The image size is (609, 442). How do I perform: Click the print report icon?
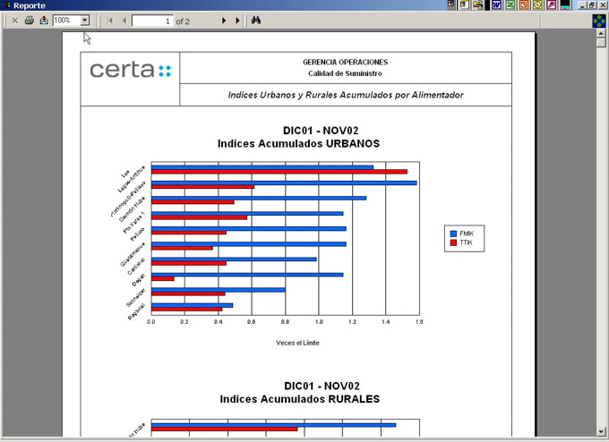pos(29,20)
